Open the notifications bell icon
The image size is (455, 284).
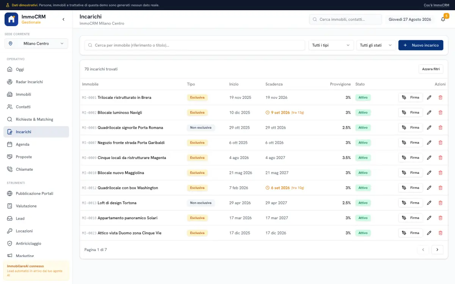[443, 19]
